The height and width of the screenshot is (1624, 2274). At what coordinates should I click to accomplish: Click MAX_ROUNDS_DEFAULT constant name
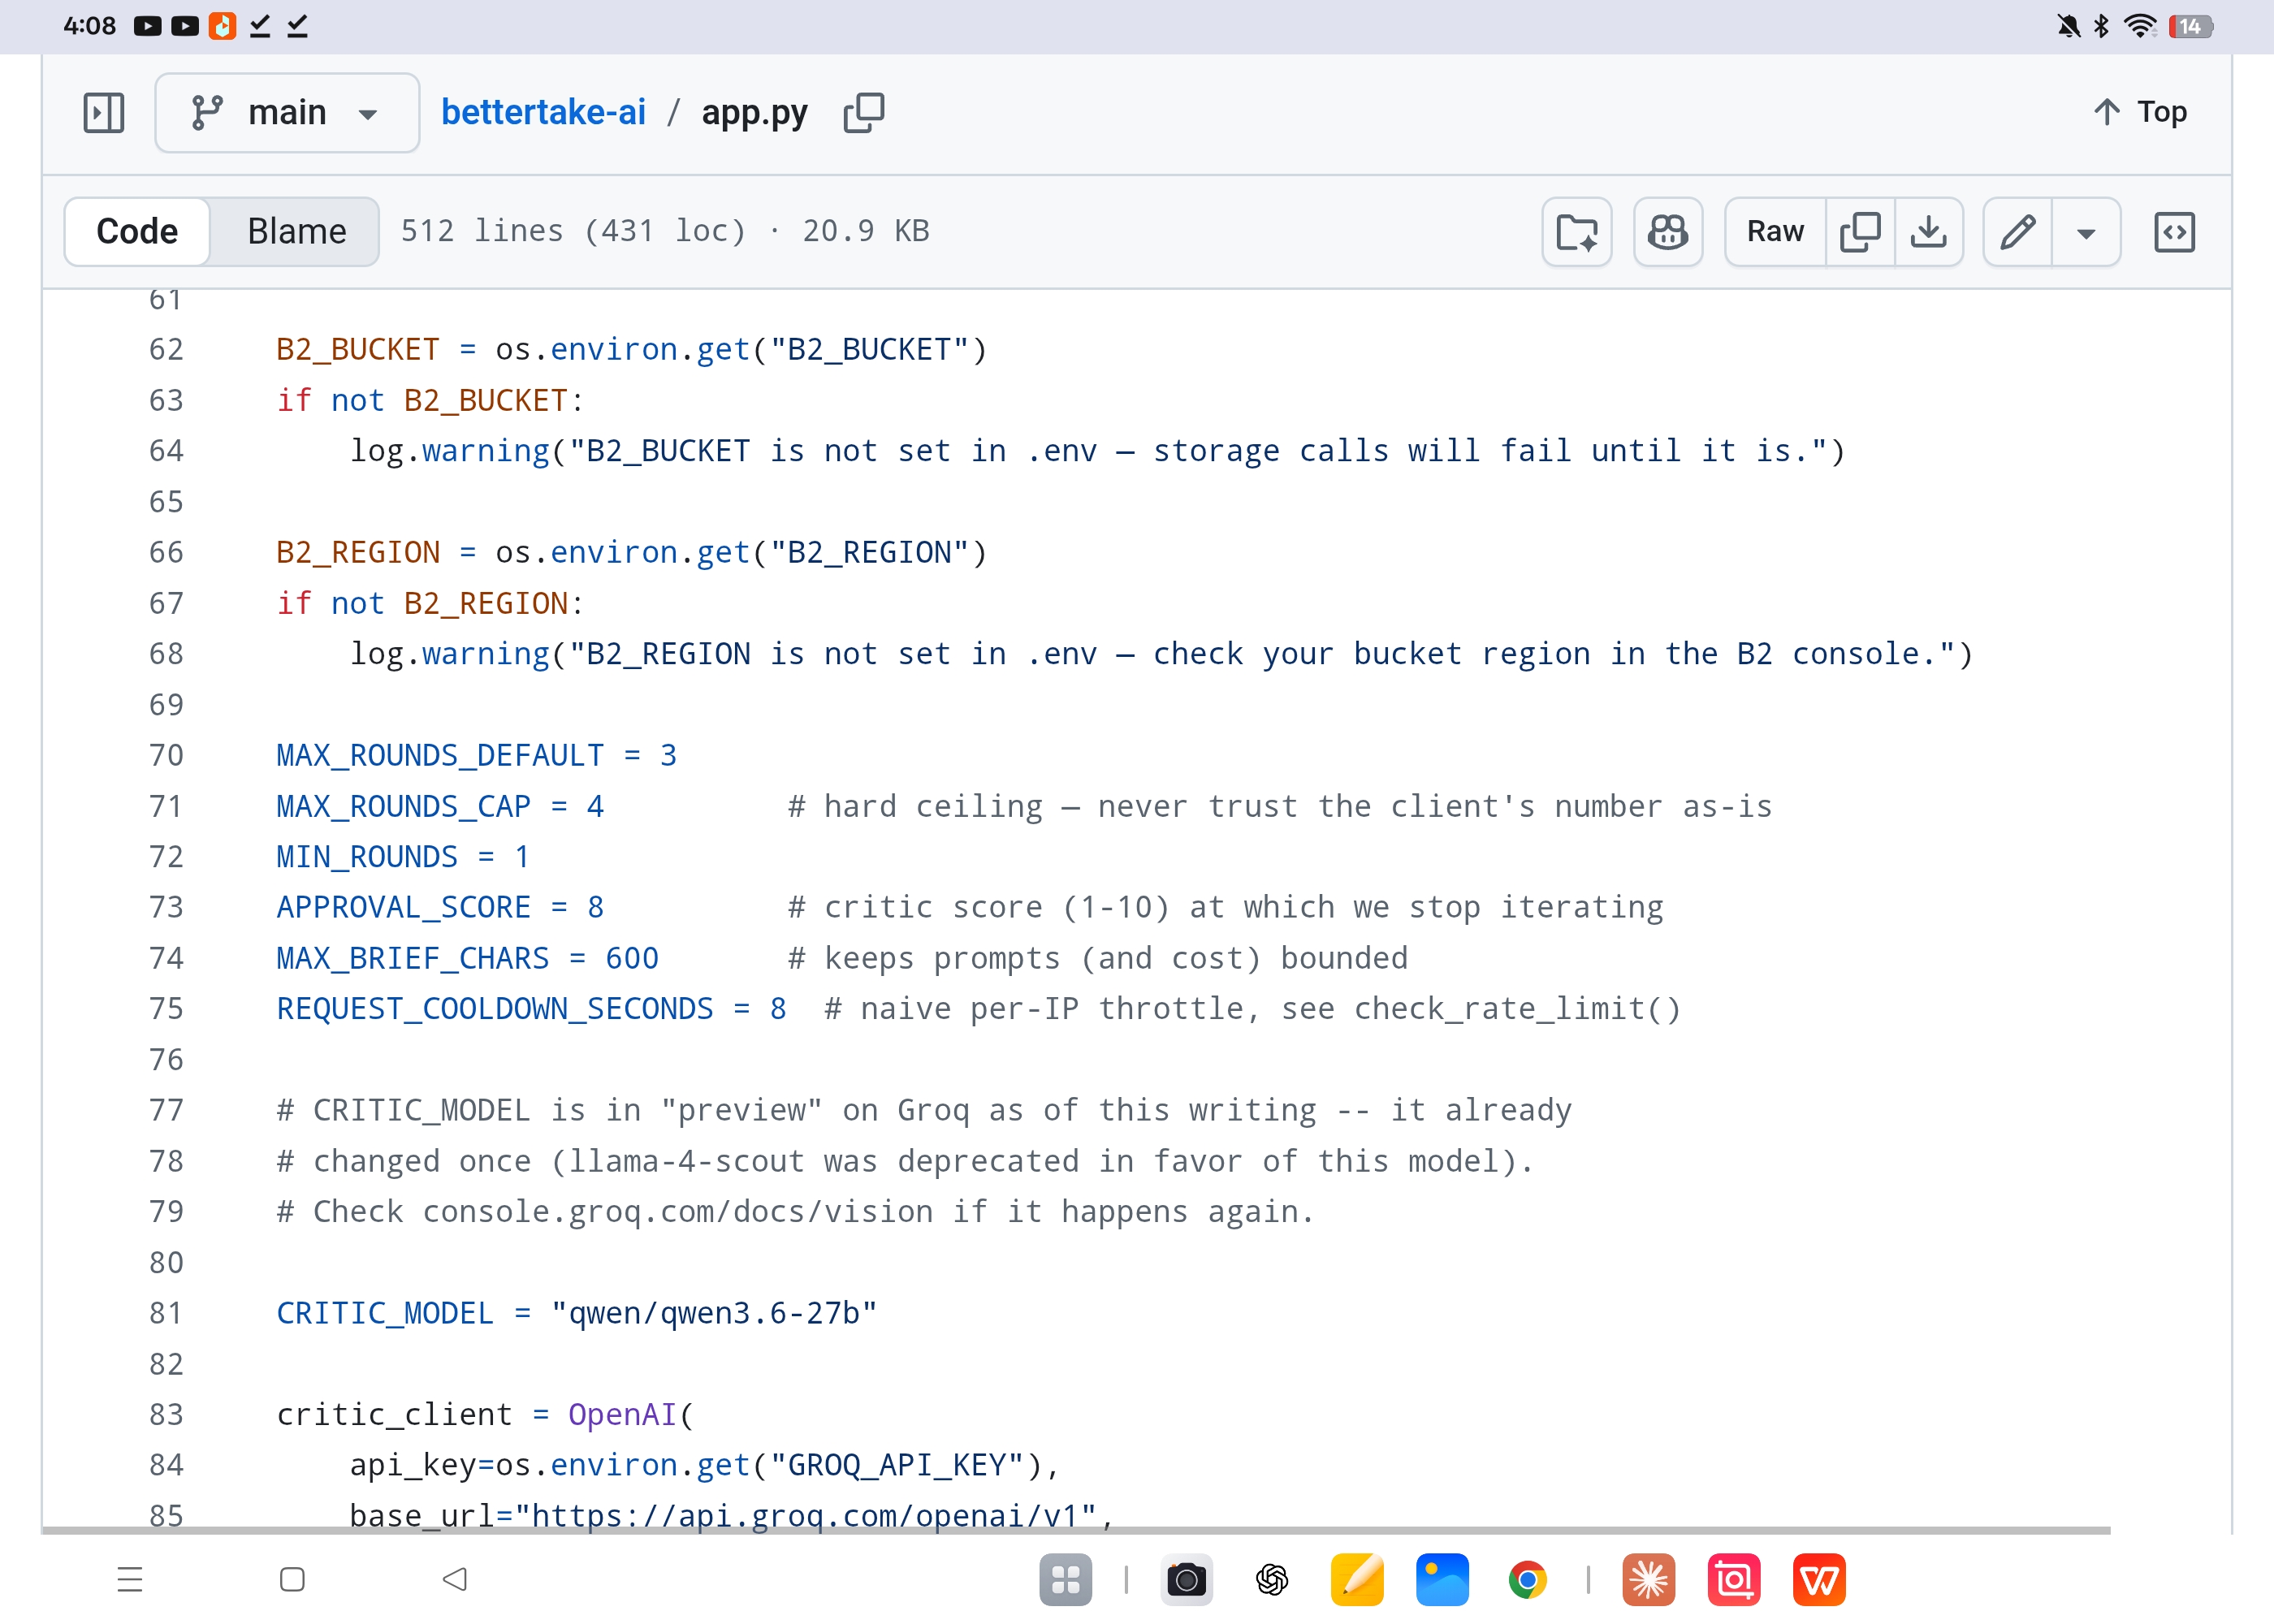(440, 755)
